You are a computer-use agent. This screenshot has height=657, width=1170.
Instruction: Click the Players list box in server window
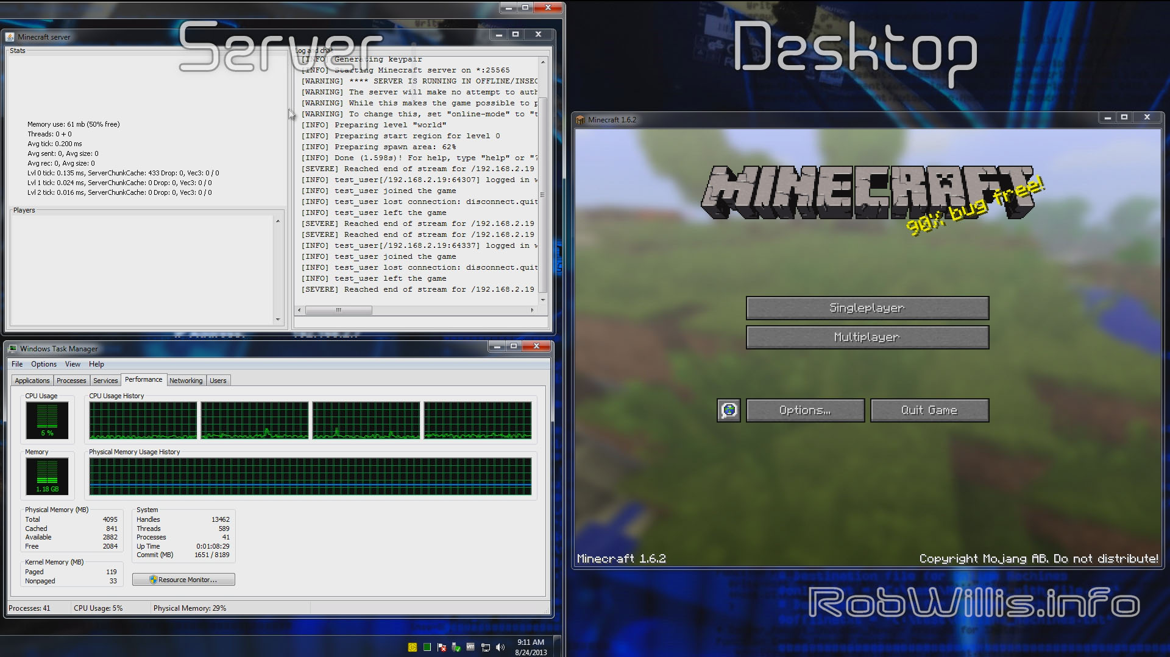(x=142, y=270)
